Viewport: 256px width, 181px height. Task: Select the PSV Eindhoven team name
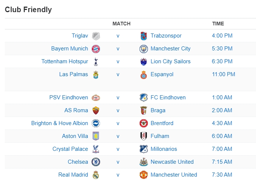(x=69, y=97)
